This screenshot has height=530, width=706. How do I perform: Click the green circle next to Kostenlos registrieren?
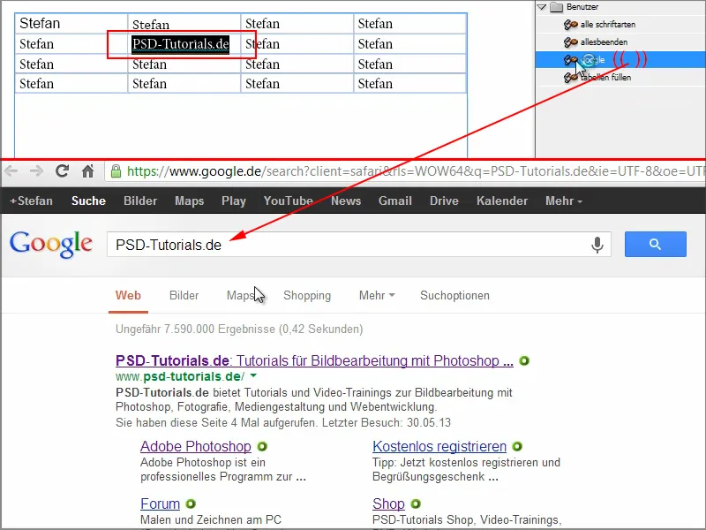click(x=517, y=446)
